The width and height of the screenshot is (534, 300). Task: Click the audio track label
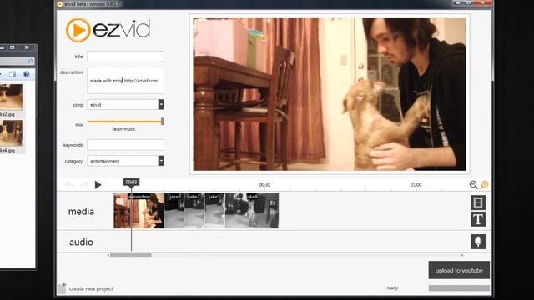click(81, 242)
